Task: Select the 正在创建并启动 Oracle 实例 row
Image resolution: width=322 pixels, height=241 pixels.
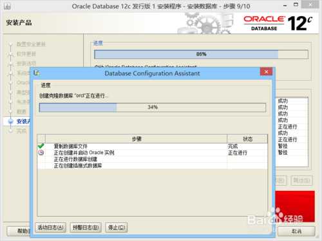Action: coord(153,153)
